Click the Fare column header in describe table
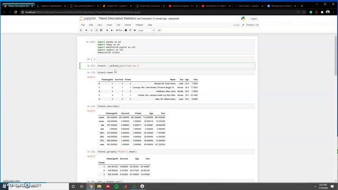This screenshot has height=190, width=338. coord(163,113)
